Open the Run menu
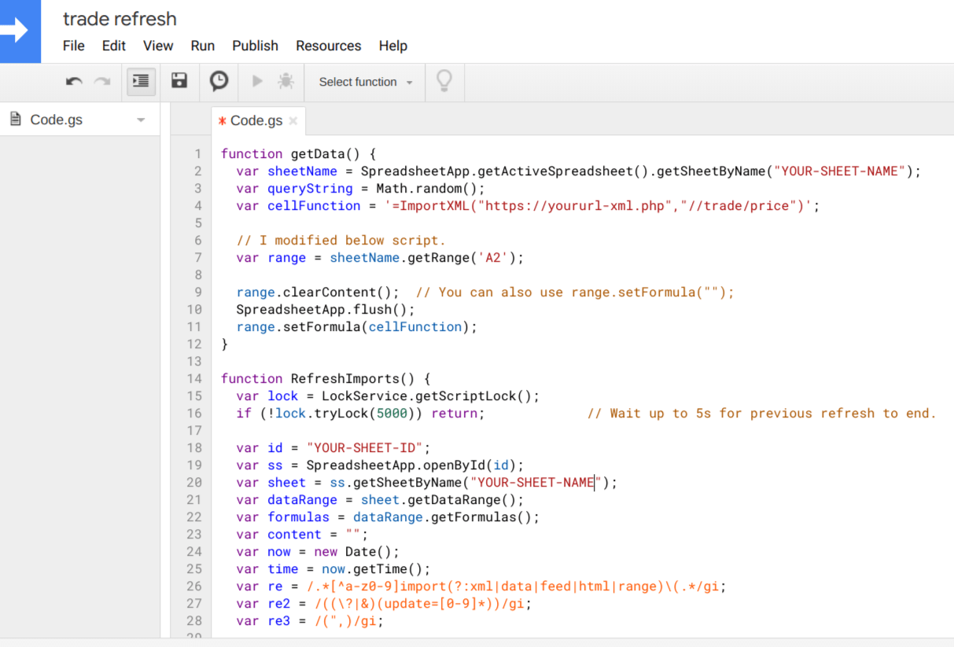954x647 pixels. click(203, 46)
